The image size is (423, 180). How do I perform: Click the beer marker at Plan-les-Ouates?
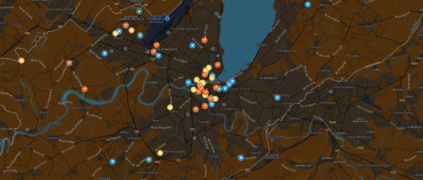point(160,153)
